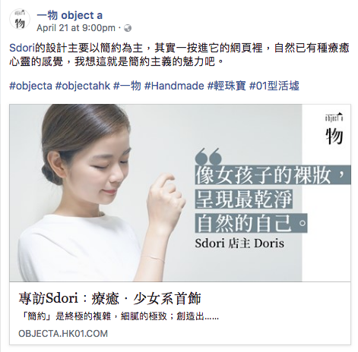Click the Sdori 店主 Doris caption
Screen dimensions: 358x352
(x=239, y=244)
